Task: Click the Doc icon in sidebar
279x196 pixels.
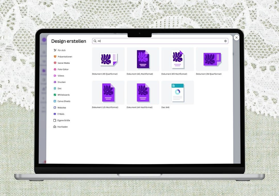Action: click(x=55, y=88)
